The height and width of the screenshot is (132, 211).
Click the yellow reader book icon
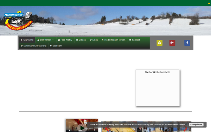click(x=159, y=43)
